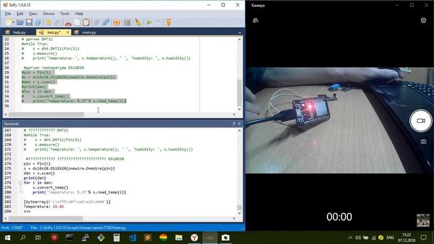The width and height of the screenshot is (434, 244).
Task: Open Visual Studio Code from taskbar
Action: point(132,238)
